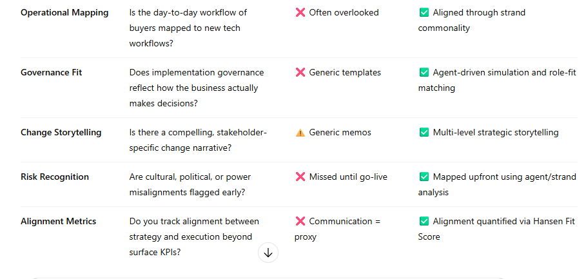Image resolution: width=586 pixels, height=279 pixels.
Task: Click the red X beside Missed until go-live
Action: (x=300, y=177)
